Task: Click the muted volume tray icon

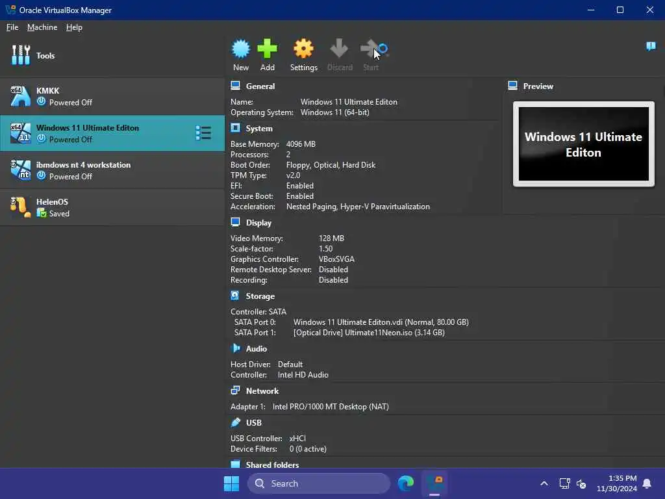Action: point(581,483)
